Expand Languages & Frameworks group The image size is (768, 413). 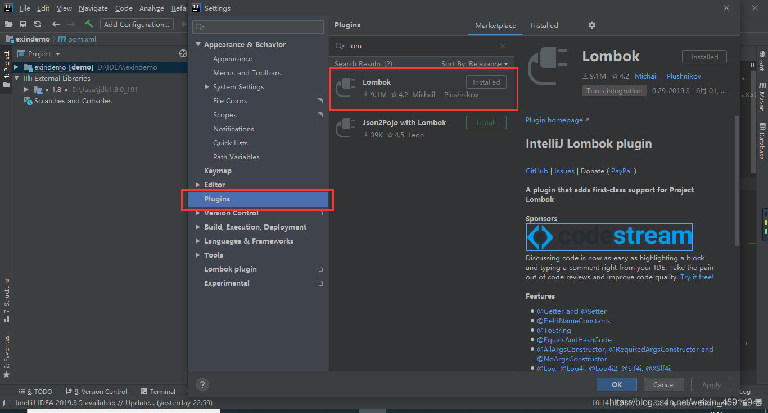pyautogui.click(x=198, y=241)
